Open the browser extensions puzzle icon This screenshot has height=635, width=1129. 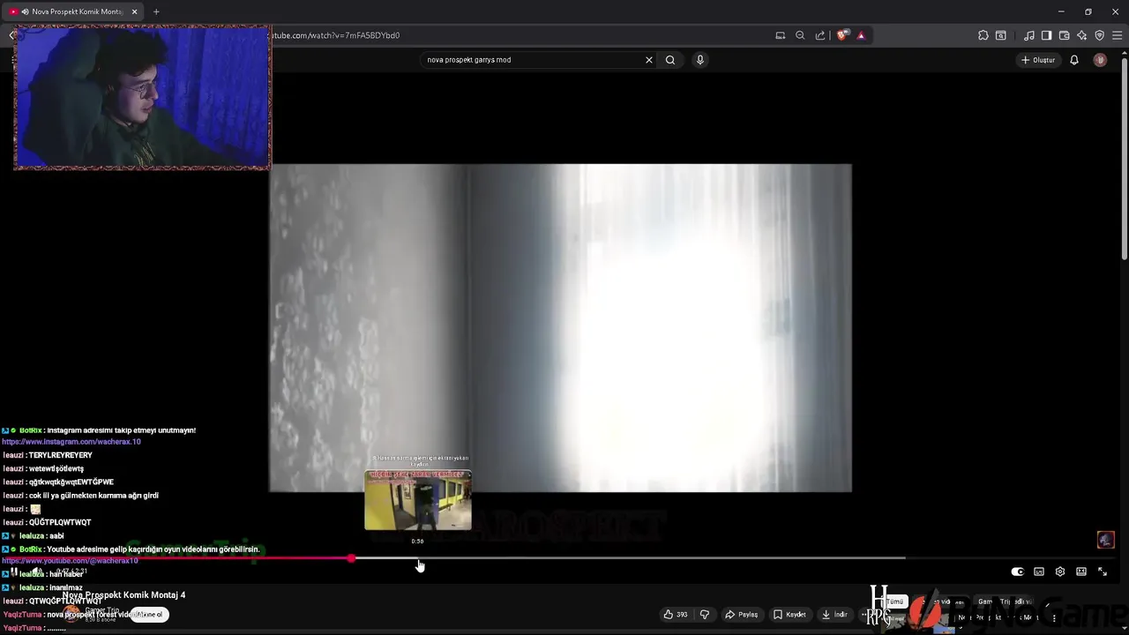pos(983,35)
